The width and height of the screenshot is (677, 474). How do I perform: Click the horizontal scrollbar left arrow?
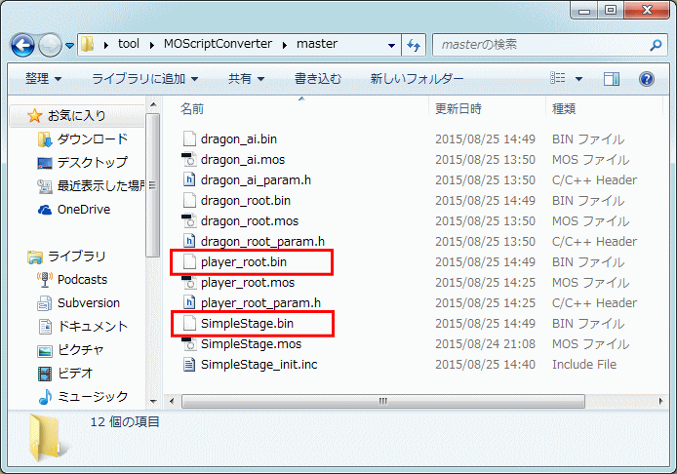pyautogui.click(x=172, y=401)
